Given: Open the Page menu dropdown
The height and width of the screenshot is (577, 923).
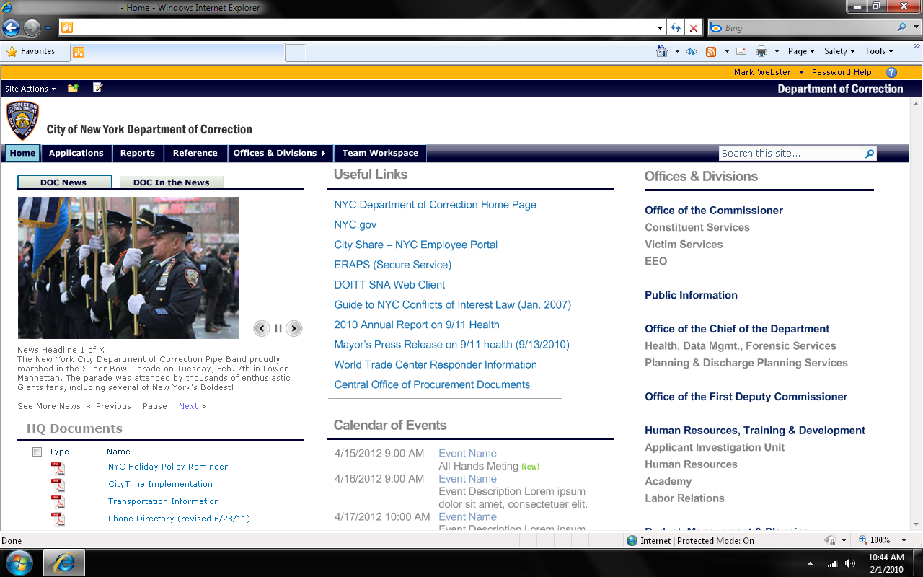Looking at the screenshot, I should (x=801, y=51).
